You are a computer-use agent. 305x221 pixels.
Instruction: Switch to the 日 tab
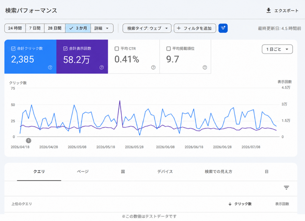267,171
